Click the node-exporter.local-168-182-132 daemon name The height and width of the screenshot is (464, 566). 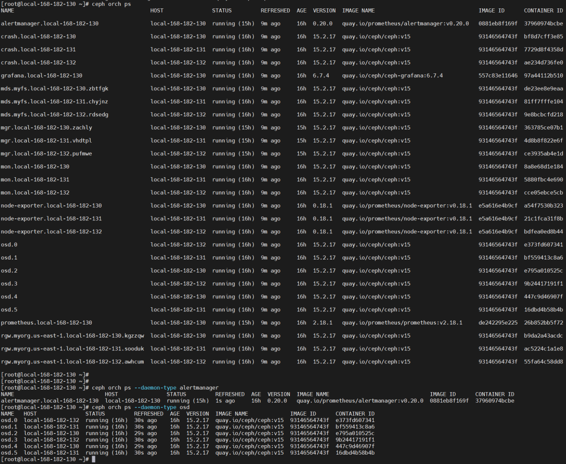51,231
